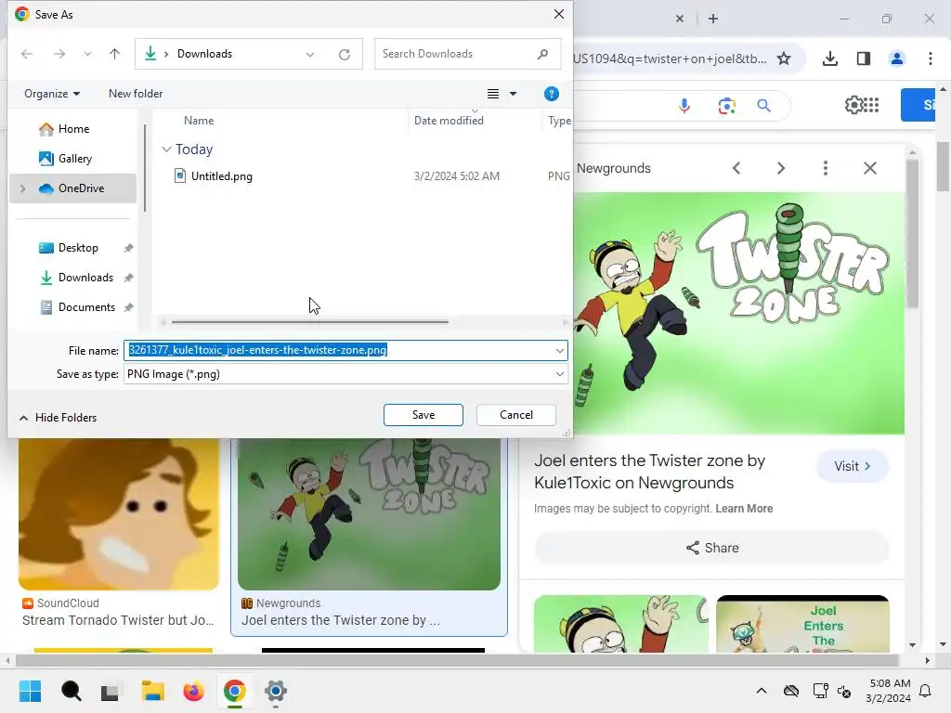Click Google search magnifier icon
Image resolution: width=951 pixels, height=713 pixels.
764,106
